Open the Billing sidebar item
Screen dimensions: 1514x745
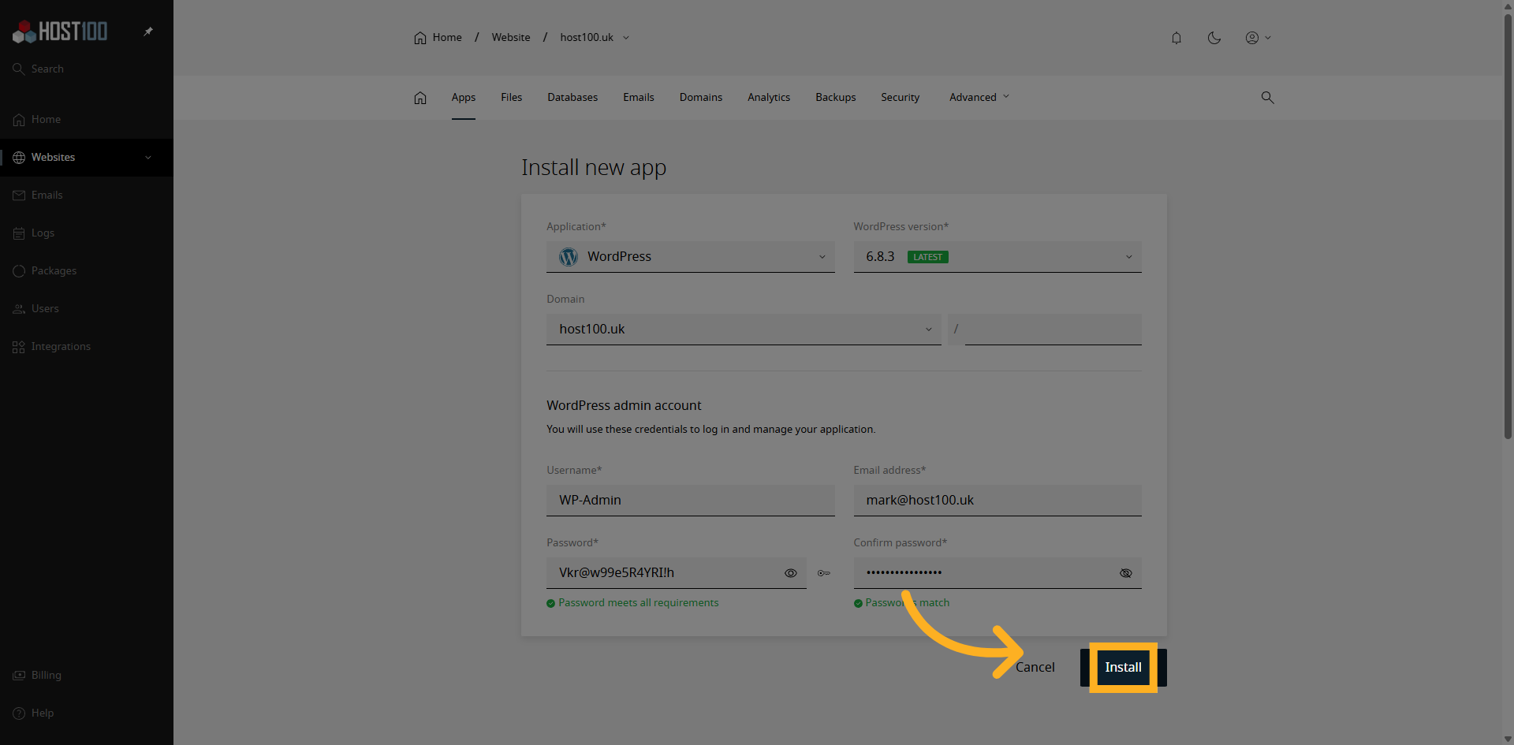87,675
